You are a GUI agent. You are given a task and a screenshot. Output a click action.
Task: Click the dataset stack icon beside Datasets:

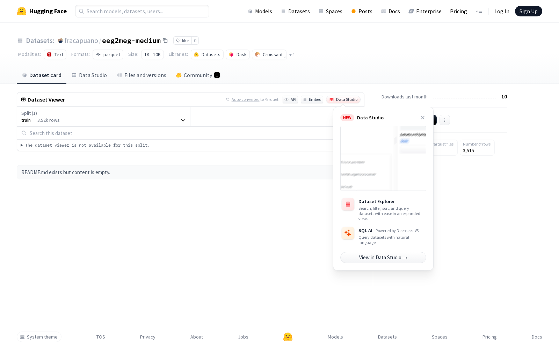pyautogui.click(x=20, y=40)
